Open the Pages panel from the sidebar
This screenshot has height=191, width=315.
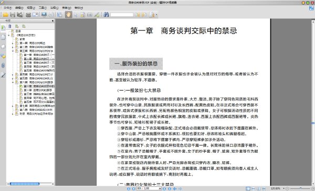[3, 37]
